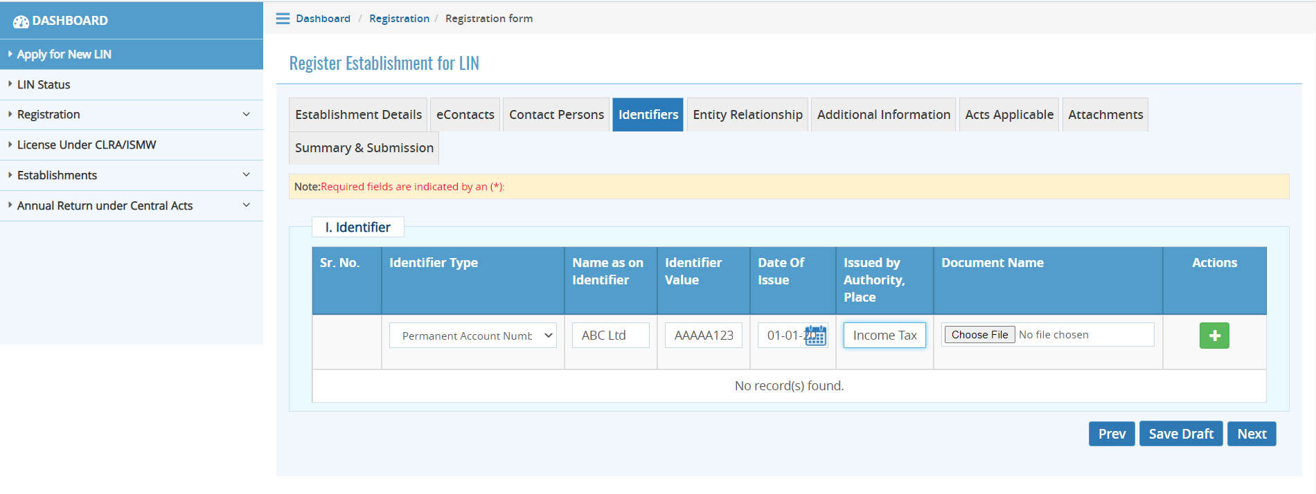Click the Choose File button

(979, 335)
